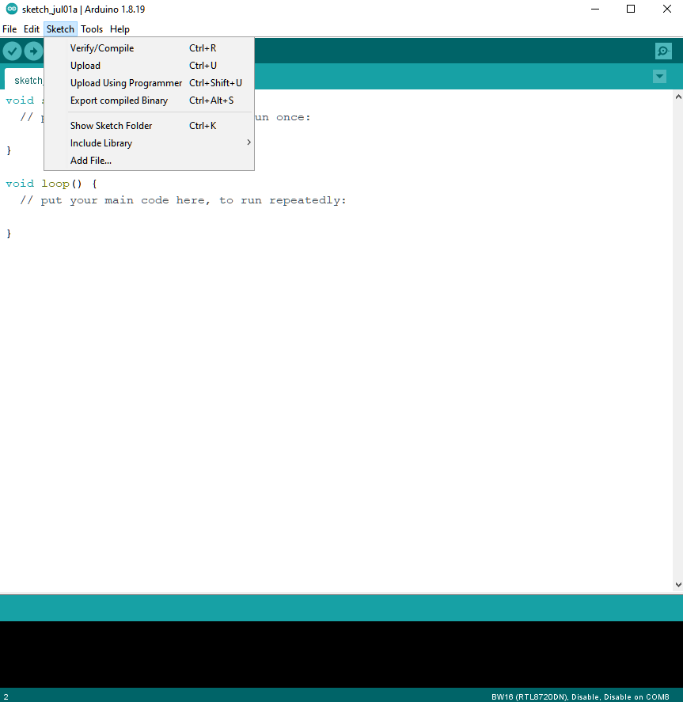Click the line number 2 in status bar
Viewport: 683px width, 702px height.
tap(6, 696)
